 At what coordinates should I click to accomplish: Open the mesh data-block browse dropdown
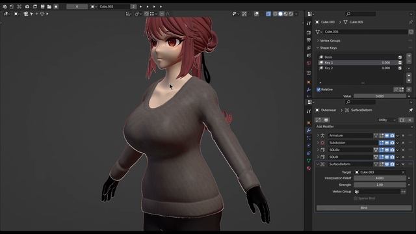click(x=318, y=32)
